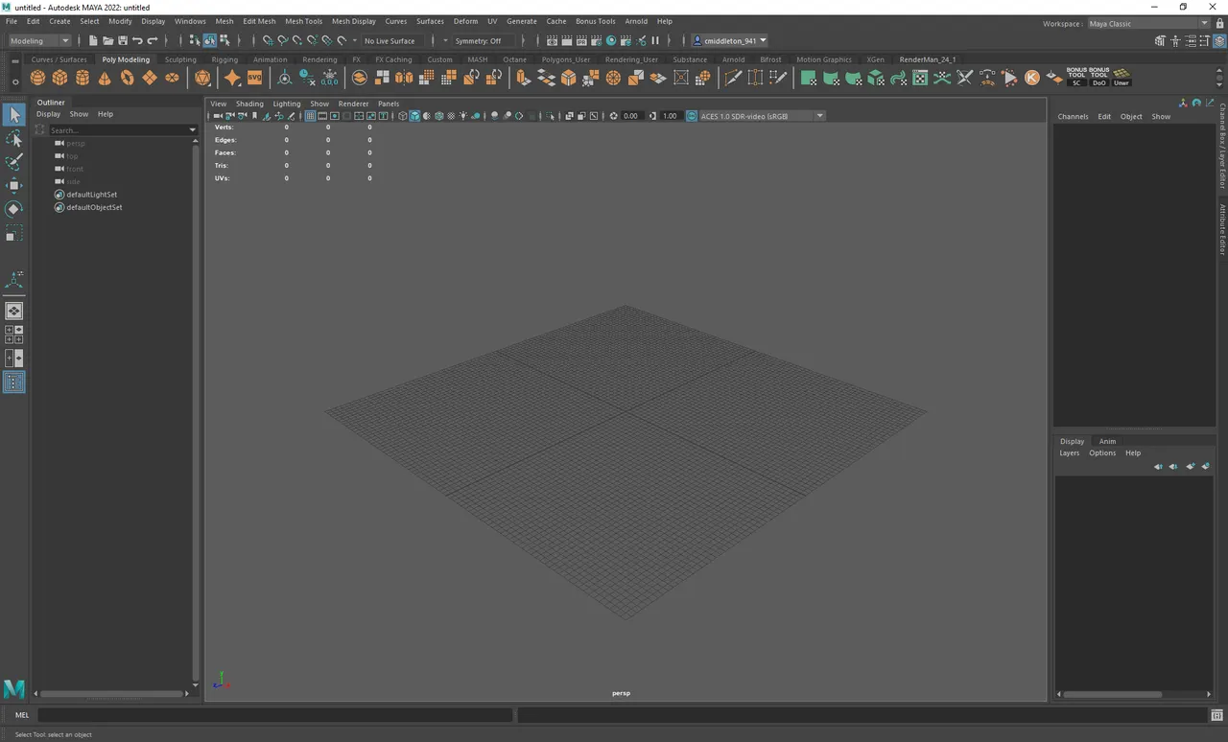Toggle select by hierarchy mode

click(195, 40)
